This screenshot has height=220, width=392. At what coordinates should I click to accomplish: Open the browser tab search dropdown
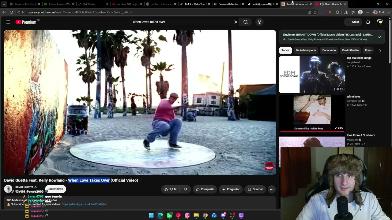click(4, 4)
